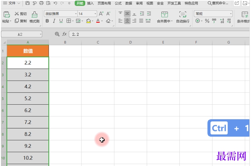
Task: Toggle Italic formatting
Action: [54, 21]
